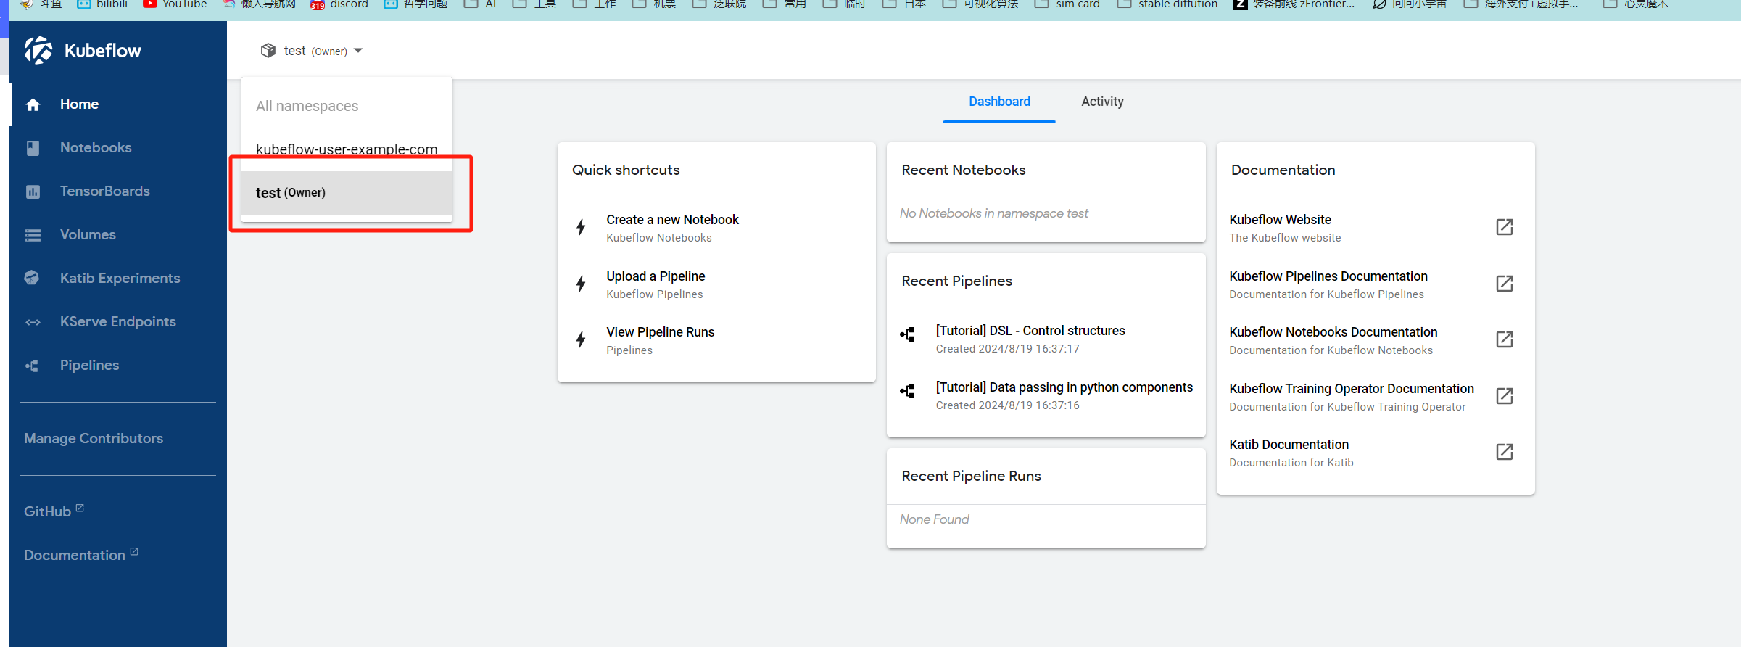This screenshot has width=1741, height=647.
Task: Click the Kubeflow title text in sidebar
Action: (103, 51)
